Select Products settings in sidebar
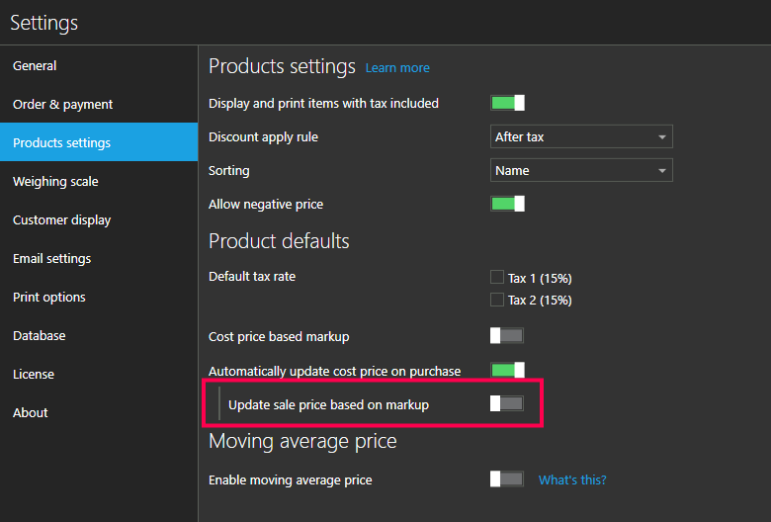This screenshot has height=522, width=771. [x=61, y=143]
